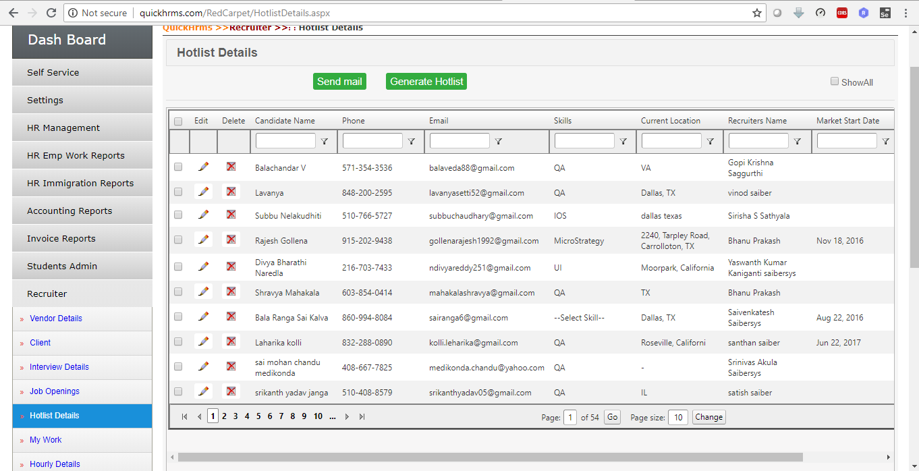Open the Email column filter menu
Viewport: 919px width, 471px height.
[x=499, y=141]
